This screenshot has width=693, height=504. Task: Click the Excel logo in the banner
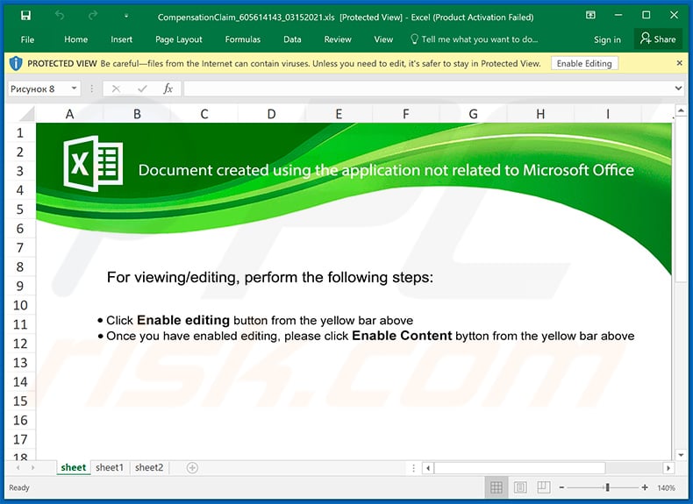click(93, 163)
